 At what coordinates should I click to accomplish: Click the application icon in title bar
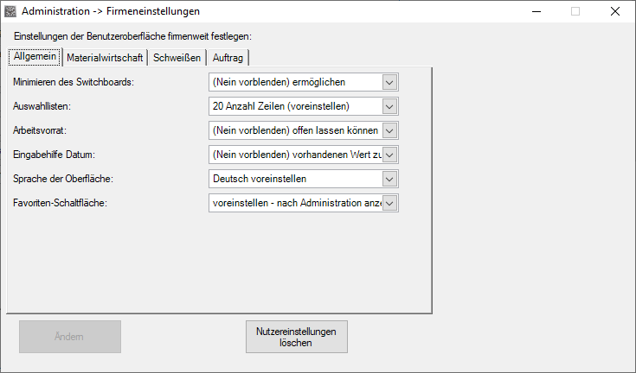pos(10,12)
